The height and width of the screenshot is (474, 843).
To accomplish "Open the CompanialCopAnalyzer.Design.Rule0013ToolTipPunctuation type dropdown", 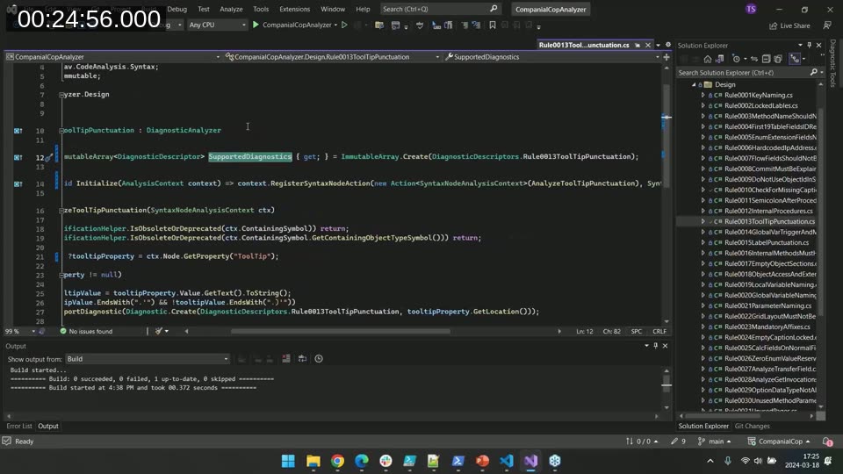I will pyautogui.click(x=332, y=56).
